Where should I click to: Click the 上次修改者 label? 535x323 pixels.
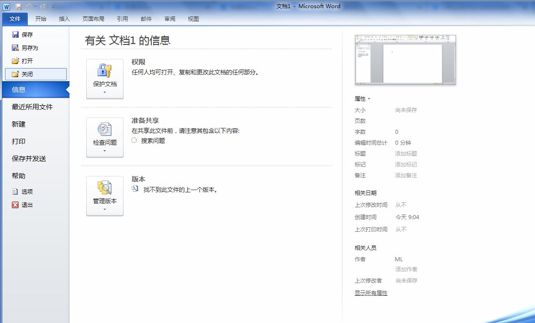click(368, 281)
